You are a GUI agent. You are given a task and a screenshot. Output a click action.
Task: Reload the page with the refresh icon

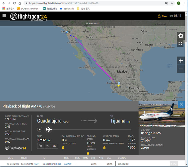click(14, 3)
